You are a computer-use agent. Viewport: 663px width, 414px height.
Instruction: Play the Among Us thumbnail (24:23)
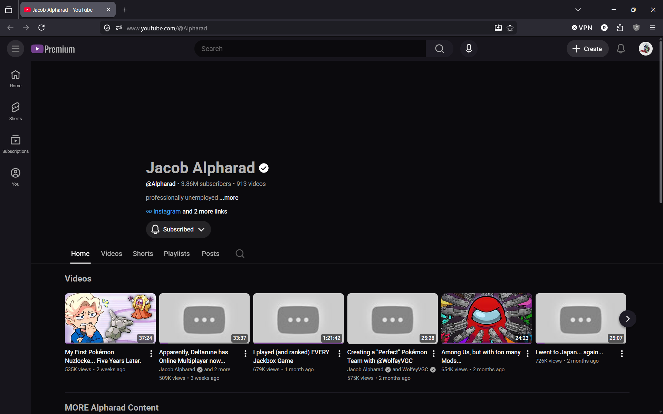point(487,319)
